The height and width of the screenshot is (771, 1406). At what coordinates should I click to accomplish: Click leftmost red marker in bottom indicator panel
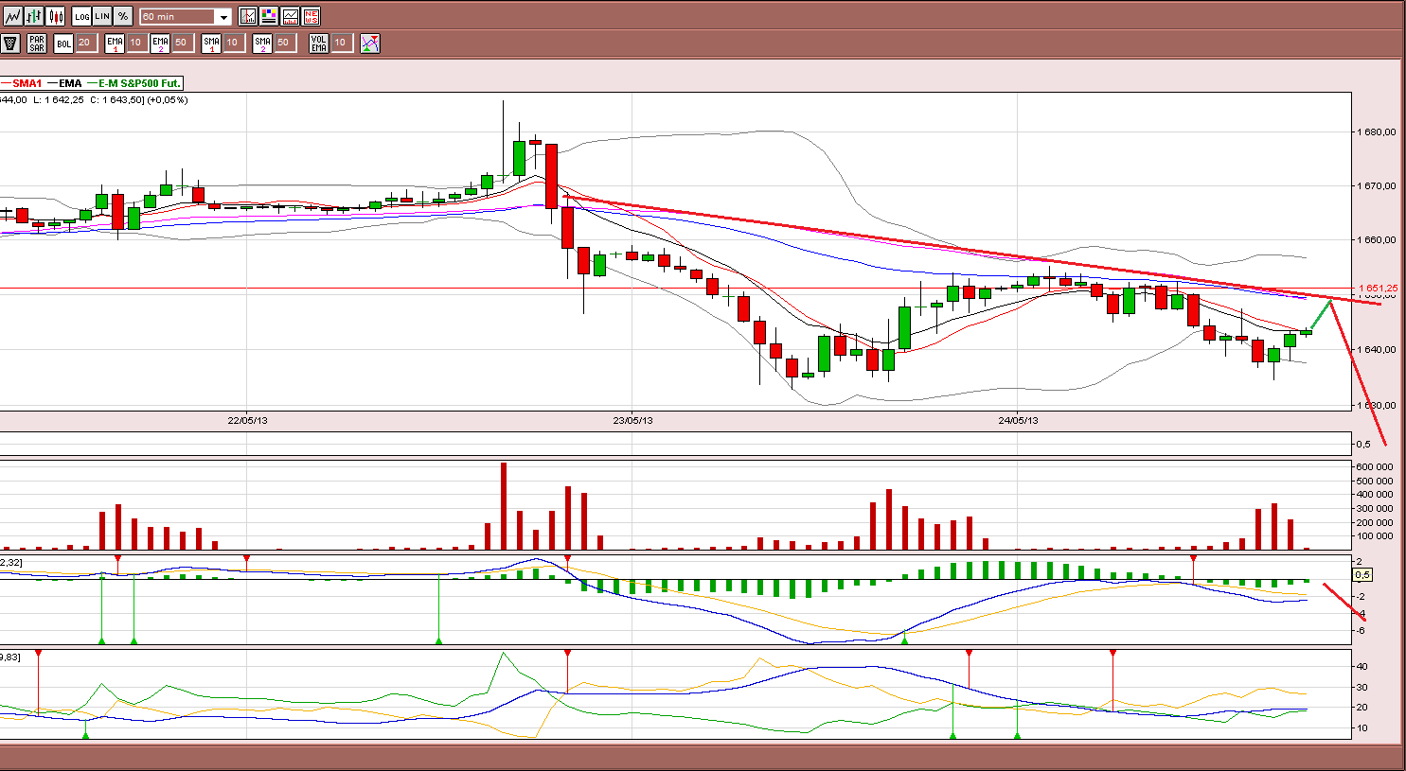point(38,653)
